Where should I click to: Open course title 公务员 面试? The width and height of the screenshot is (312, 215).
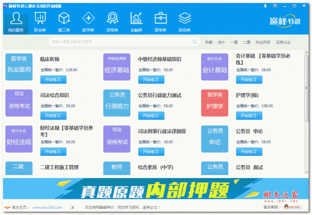(x=249, y=167)
